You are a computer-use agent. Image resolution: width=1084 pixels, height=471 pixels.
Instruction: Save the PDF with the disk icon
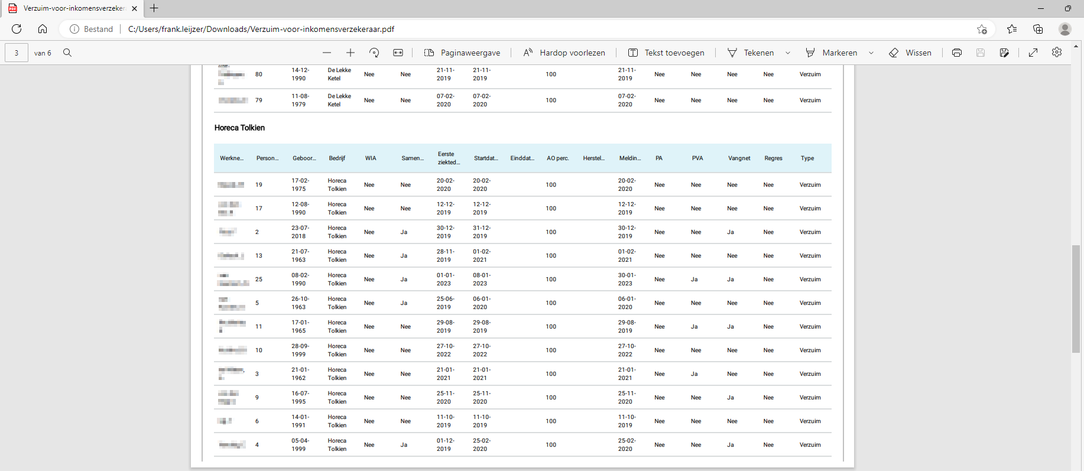981,53
